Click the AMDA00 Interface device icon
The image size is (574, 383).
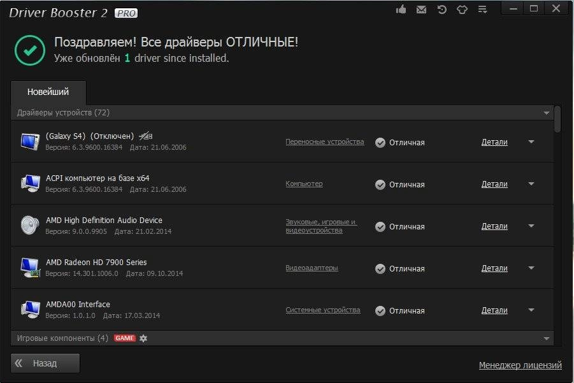[x=31, y=310]
